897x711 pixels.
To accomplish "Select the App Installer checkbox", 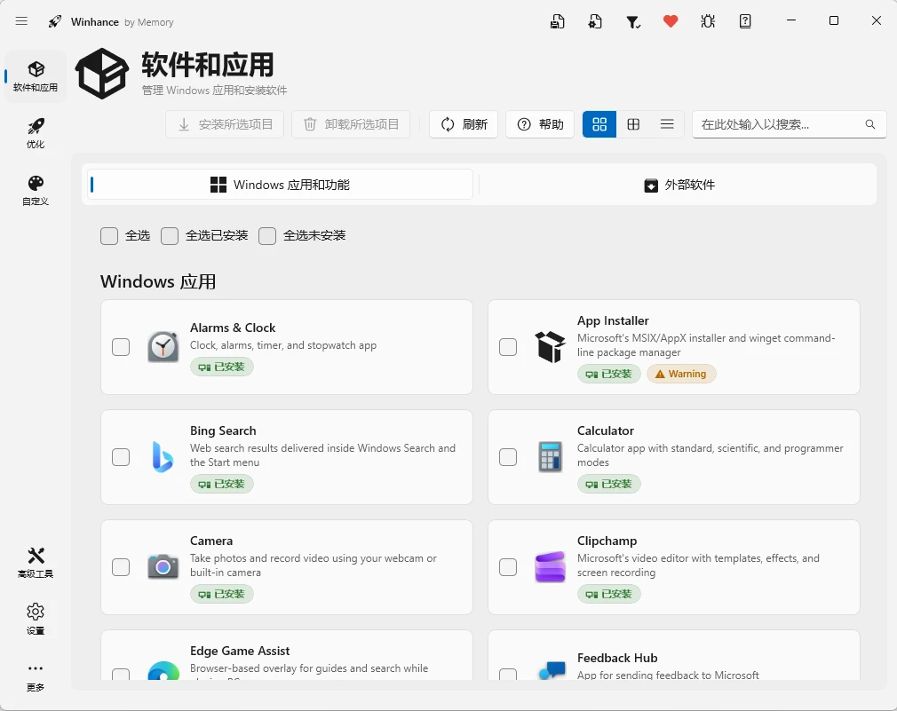I will [508, 347].
